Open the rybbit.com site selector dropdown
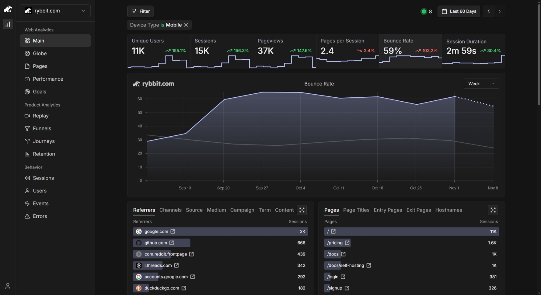The width and height of the screenshot is (541, 295). [55, 11]
